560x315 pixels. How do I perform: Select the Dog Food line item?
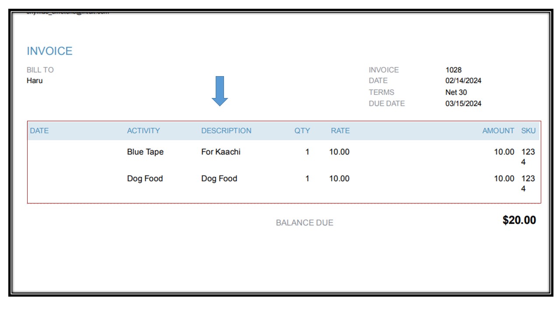(145, 178)
